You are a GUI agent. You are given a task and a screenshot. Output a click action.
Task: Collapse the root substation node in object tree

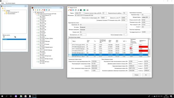(34, 12)
